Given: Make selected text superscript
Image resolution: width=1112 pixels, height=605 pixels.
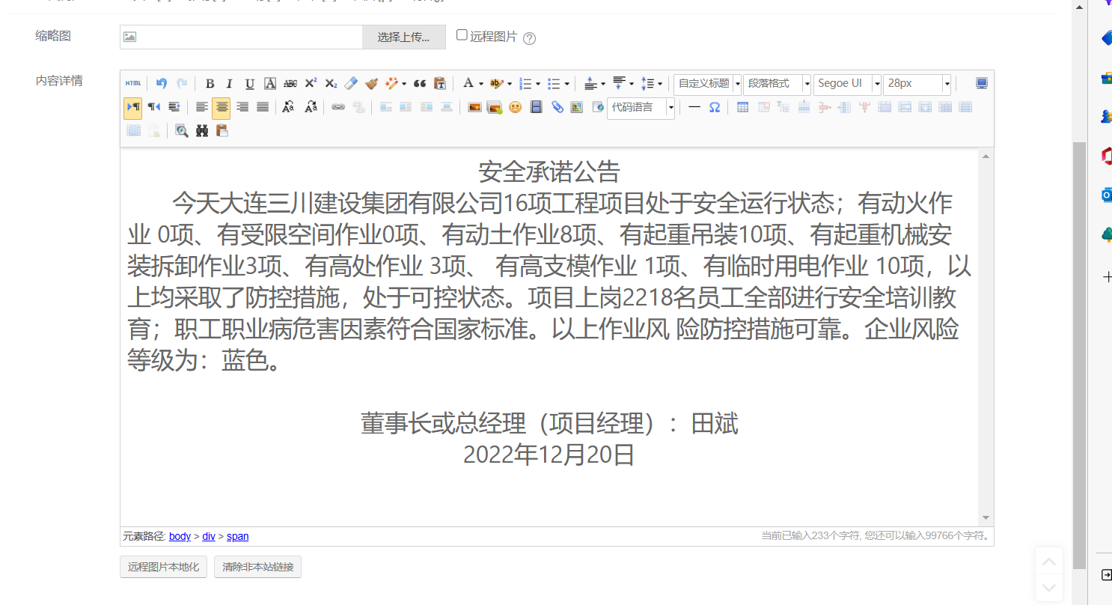Looking at the screenshot, I should click(x=311, y=84).
